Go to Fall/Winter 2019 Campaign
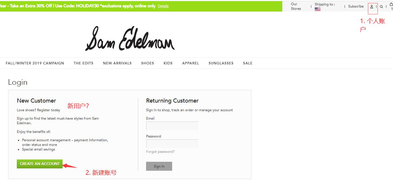 point(35,63)
